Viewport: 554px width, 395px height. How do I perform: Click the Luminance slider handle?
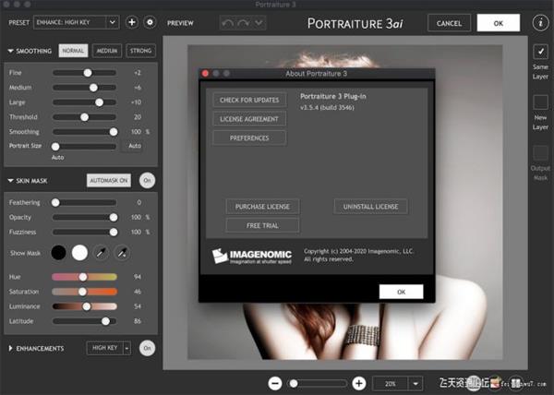87,306
